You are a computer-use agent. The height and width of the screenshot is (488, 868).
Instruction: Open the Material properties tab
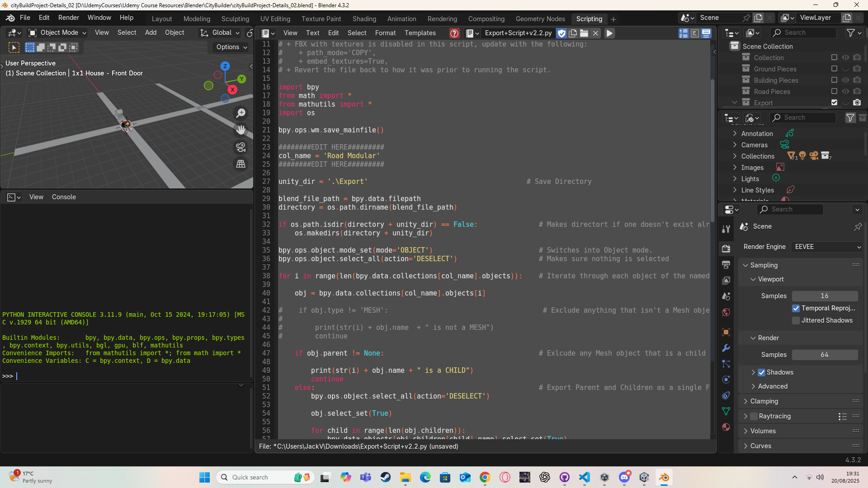coord(726,427)
